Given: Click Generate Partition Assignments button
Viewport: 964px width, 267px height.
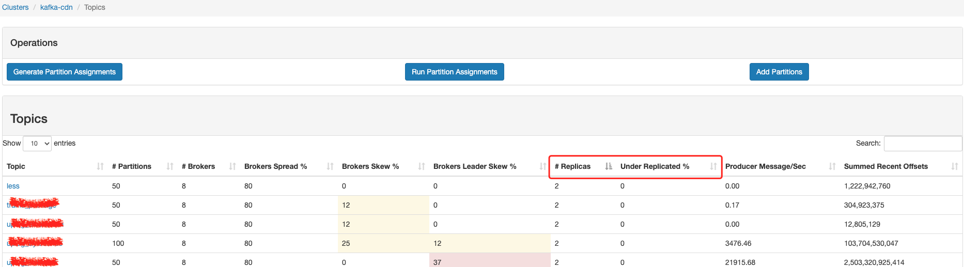Looking at the screenshot, I should 65,72.
